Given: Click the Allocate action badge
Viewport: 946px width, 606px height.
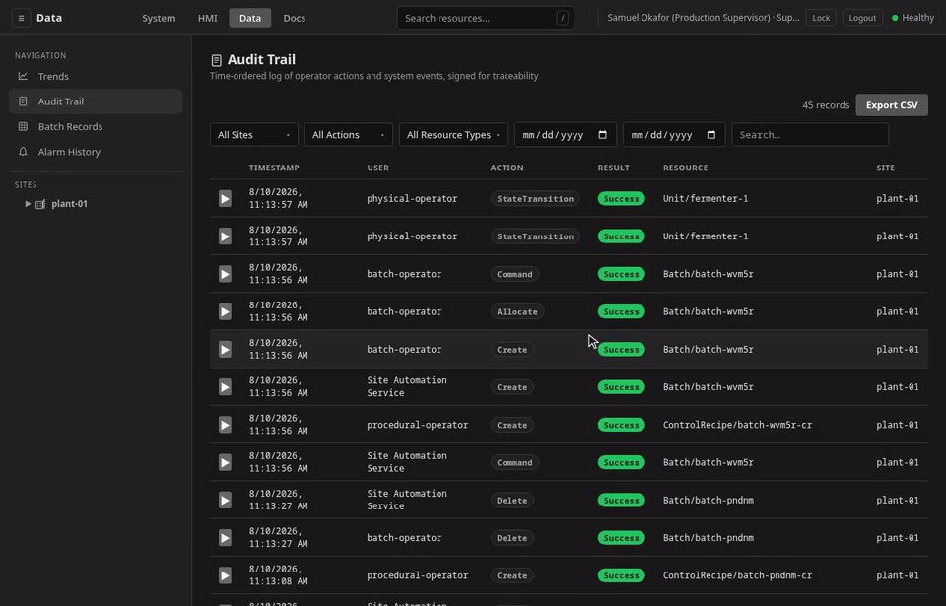Looking at the screenshot, I should [517, 311].
